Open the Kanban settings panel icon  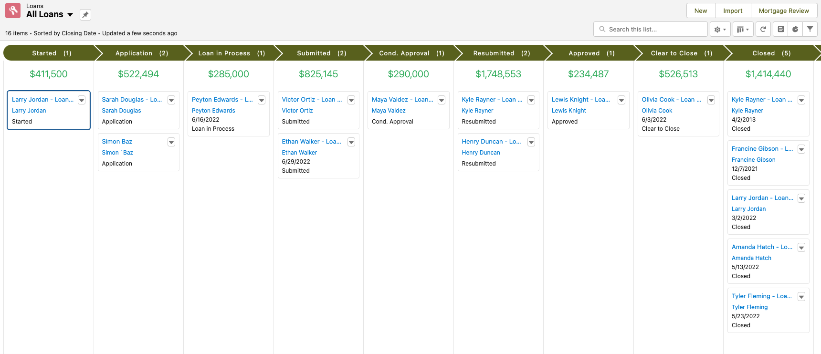[x=781, y=30]
